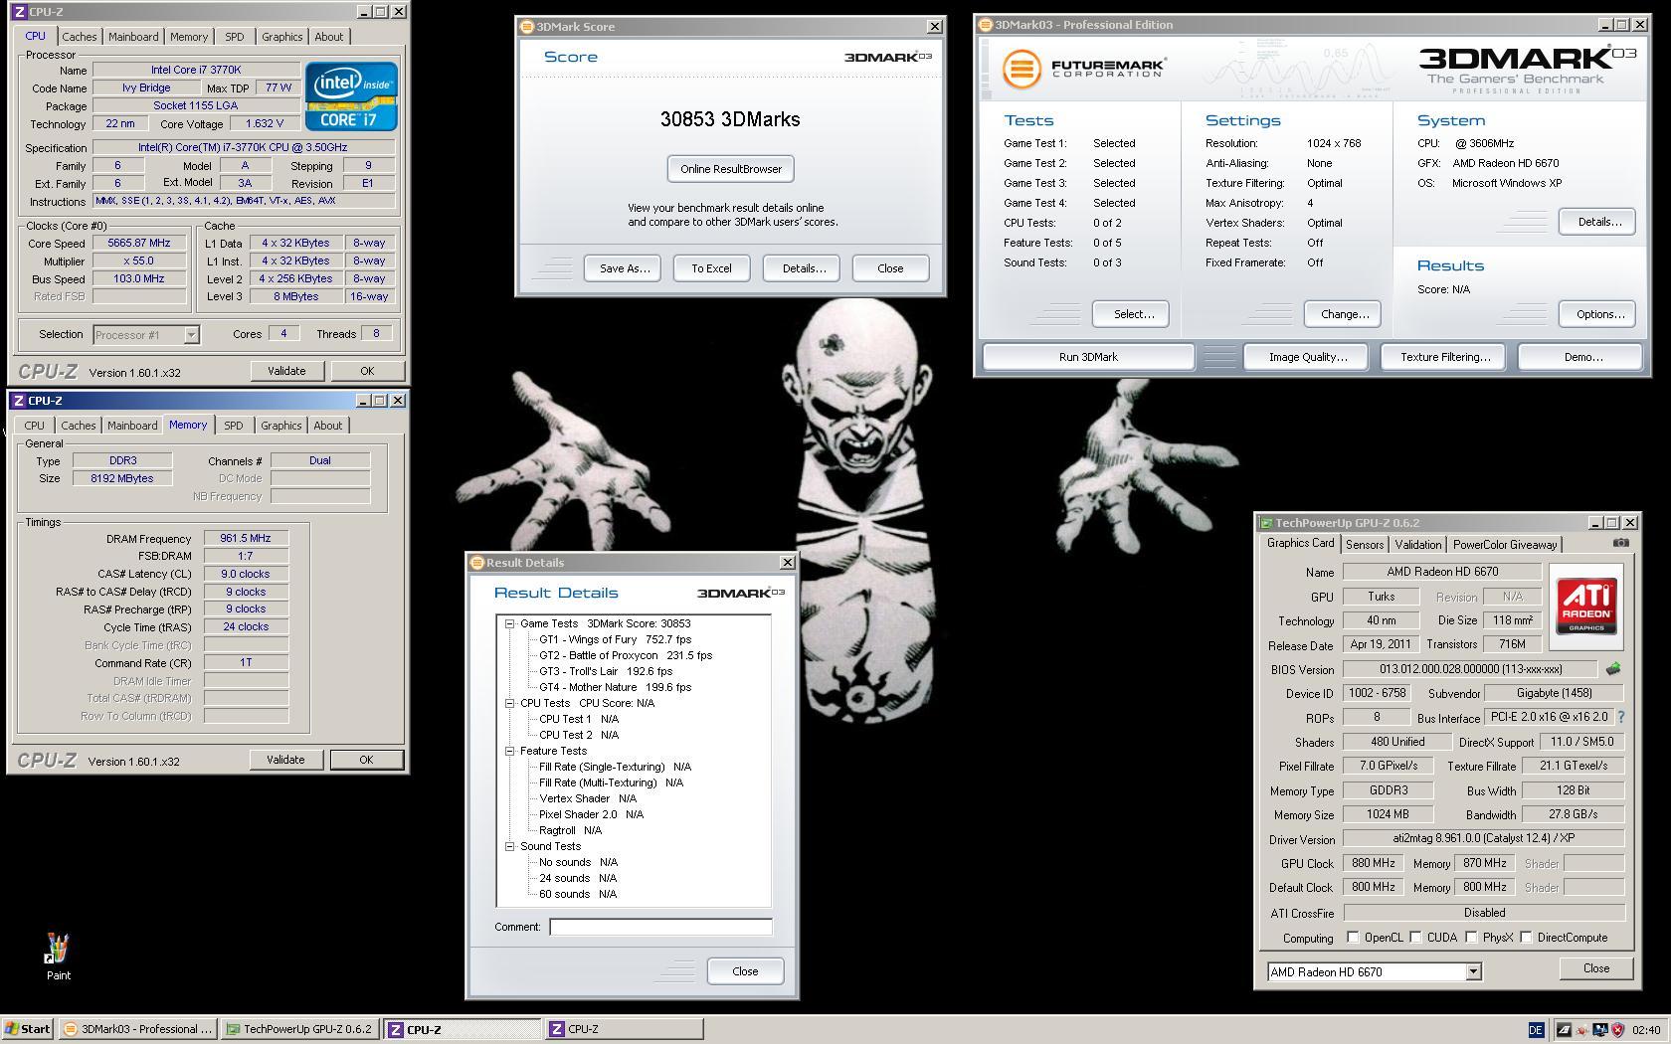Open the Start menu

click(27, 1029)
